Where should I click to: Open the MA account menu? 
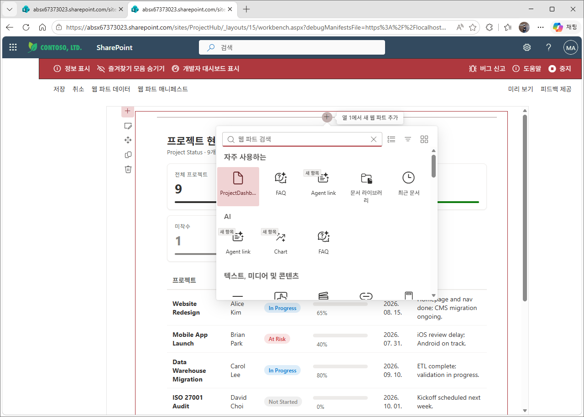[571, 47]
